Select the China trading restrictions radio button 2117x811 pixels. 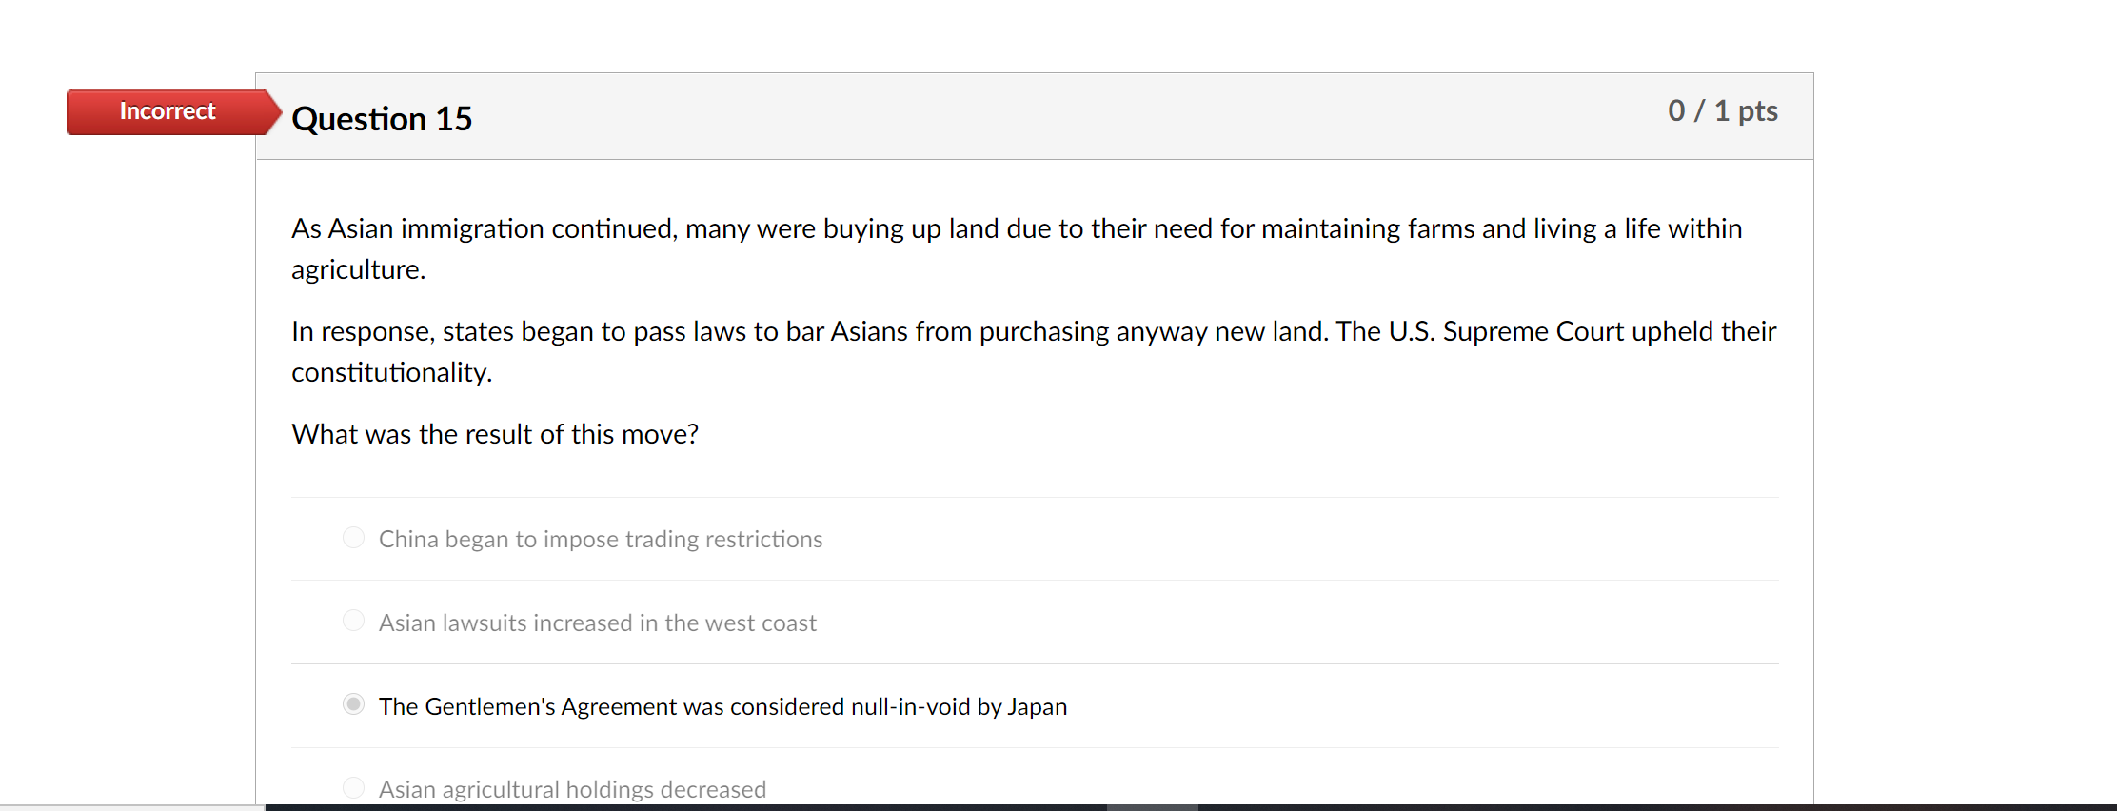coord(353,538)
